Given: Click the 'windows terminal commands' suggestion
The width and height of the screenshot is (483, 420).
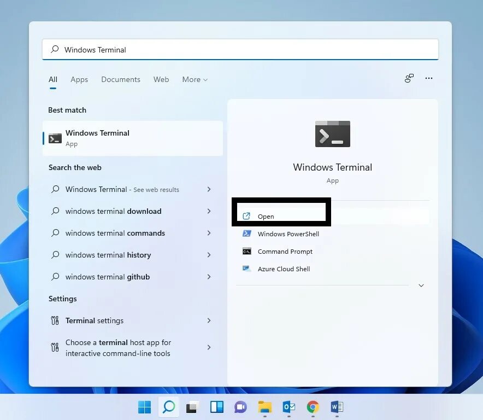Looking at the screenshot, I should click(x=132, y=233).
